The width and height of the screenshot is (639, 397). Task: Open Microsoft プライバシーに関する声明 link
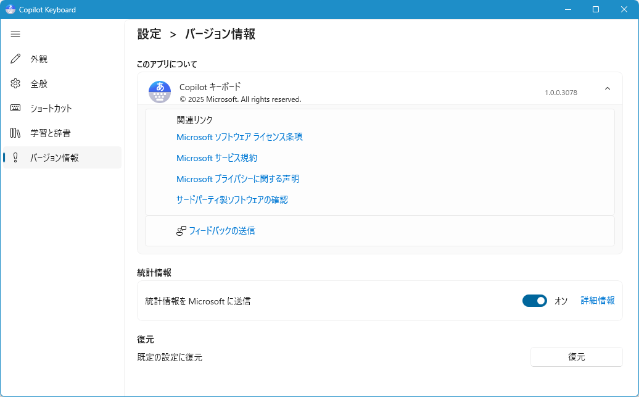point(237,179)
